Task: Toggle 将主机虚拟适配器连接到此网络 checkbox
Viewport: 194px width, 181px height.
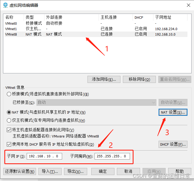Action: click(x=9, y=130)
